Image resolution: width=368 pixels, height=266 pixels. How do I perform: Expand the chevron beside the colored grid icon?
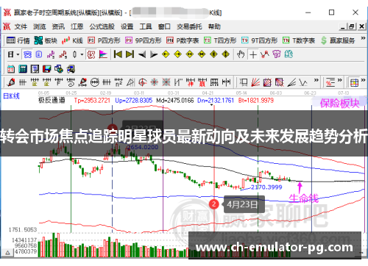coord(363,80)
